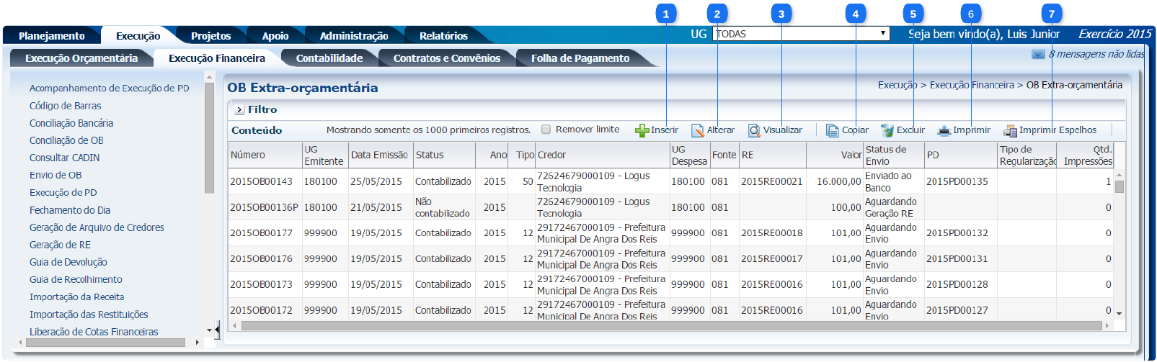Expand the Filtro panel arrow
Viewport: 1157px width, 362px height.
coord(239,110)
